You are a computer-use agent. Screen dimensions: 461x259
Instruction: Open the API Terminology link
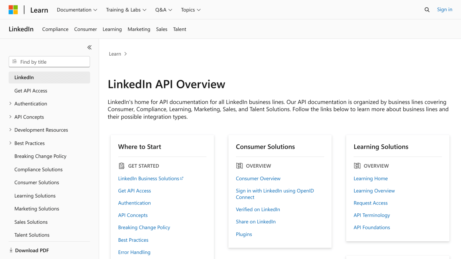pyautogui.click(x=372, y=215)
